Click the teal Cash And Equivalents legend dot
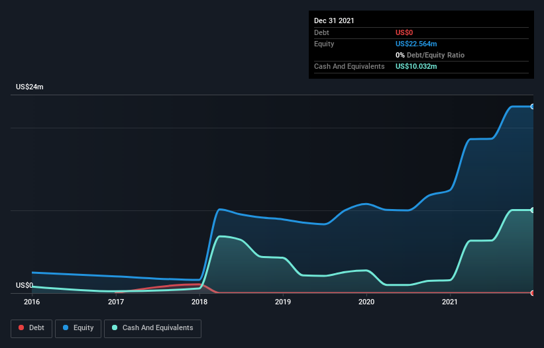Screen dimensions: 544x348 click(115, 327)
